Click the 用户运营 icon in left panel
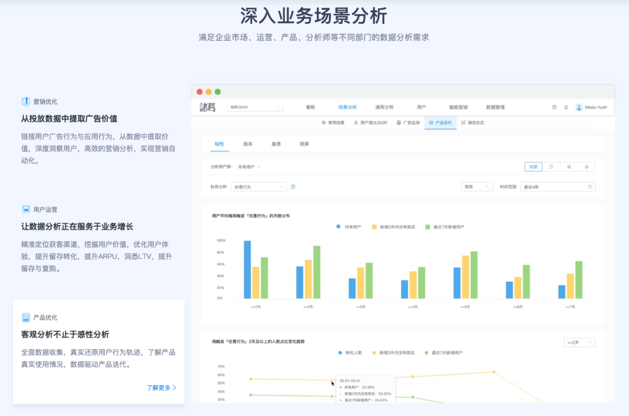The image size is (629, 416). point(26,209)
